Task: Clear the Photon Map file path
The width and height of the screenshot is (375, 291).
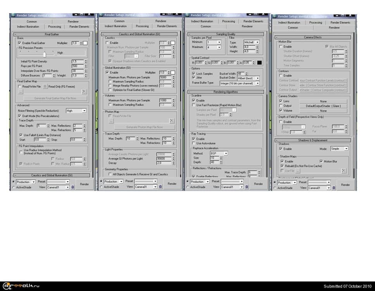Action: point(172,120)
